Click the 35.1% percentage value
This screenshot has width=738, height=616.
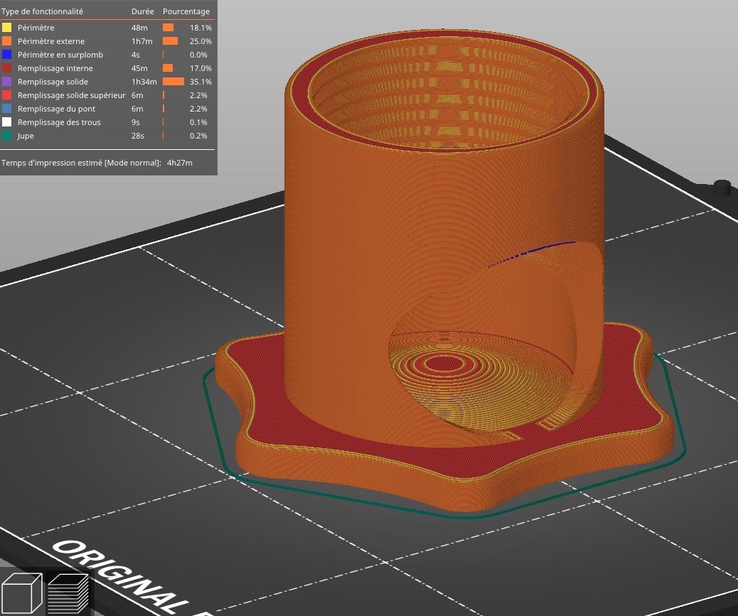click(200, 82)
